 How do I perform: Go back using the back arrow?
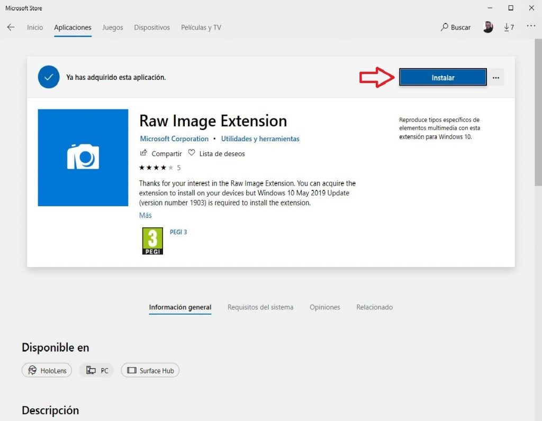pyautogui.click(x=11, y=28)
